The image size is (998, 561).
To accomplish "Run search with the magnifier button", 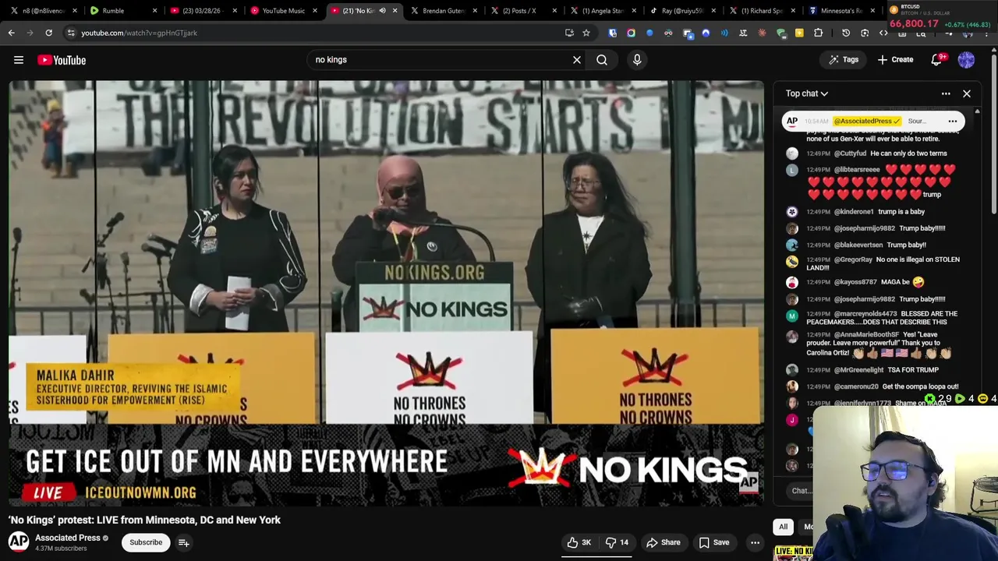I will point(602,60).
